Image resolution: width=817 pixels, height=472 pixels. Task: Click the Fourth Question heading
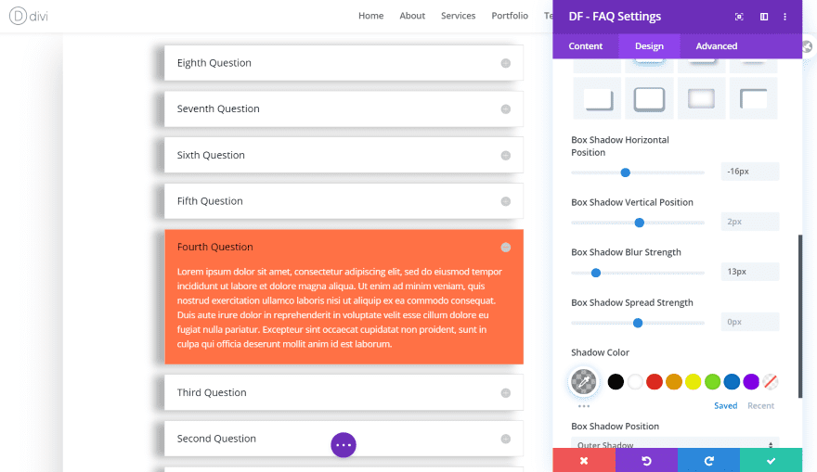[x=214, y=248]
